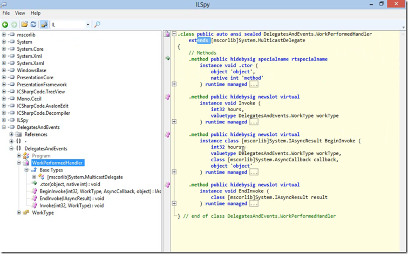Expand the .ctor method body fold
Image resolution: width=408 pixels, height=254 pixels.
[174, 84]
